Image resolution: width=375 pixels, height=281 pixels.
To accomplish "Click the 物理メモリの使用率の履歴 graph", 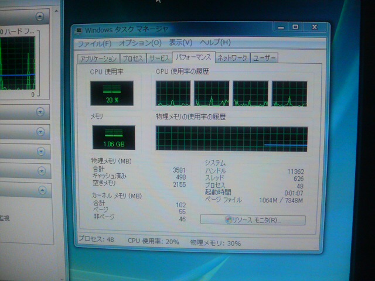I will pos(231,139).
